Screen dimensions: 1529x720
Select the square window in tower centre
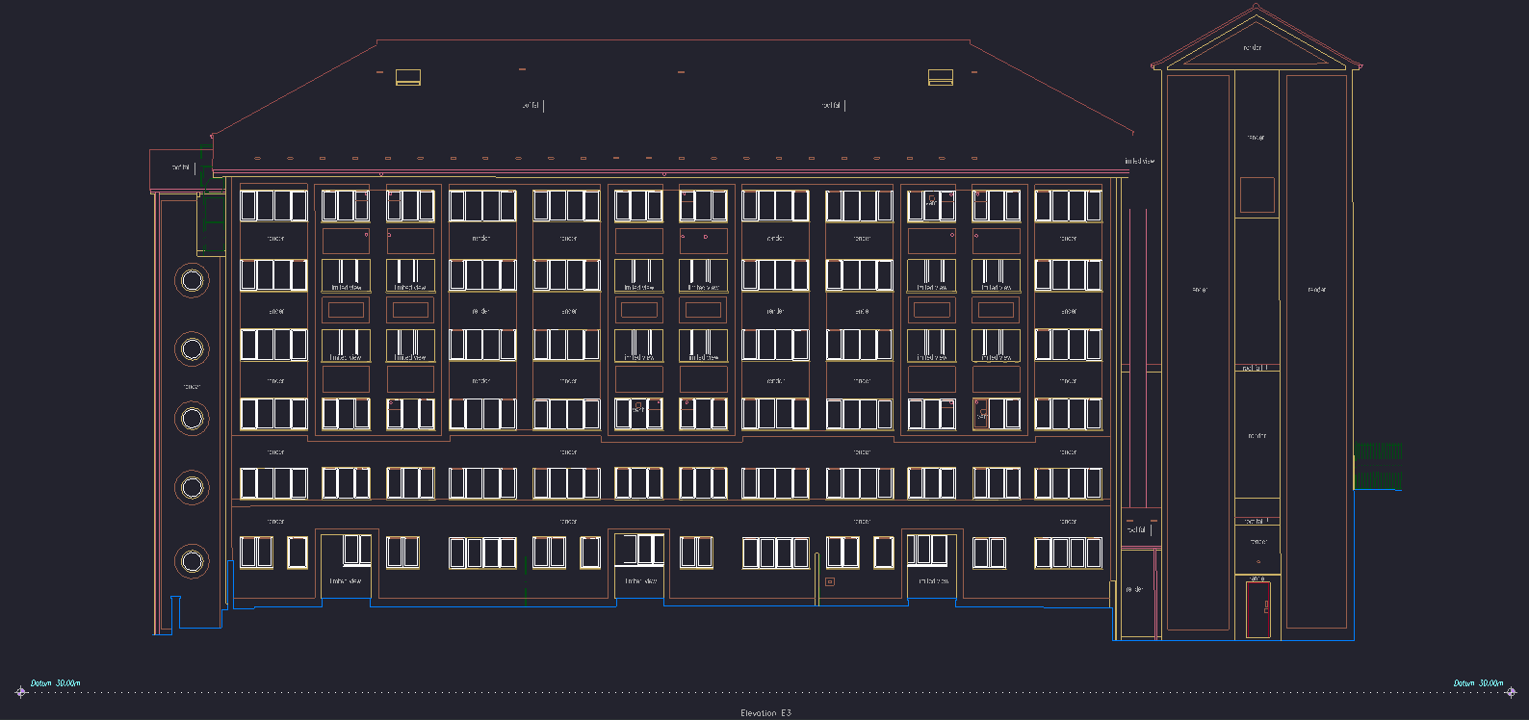click(x=1257, y=194)
